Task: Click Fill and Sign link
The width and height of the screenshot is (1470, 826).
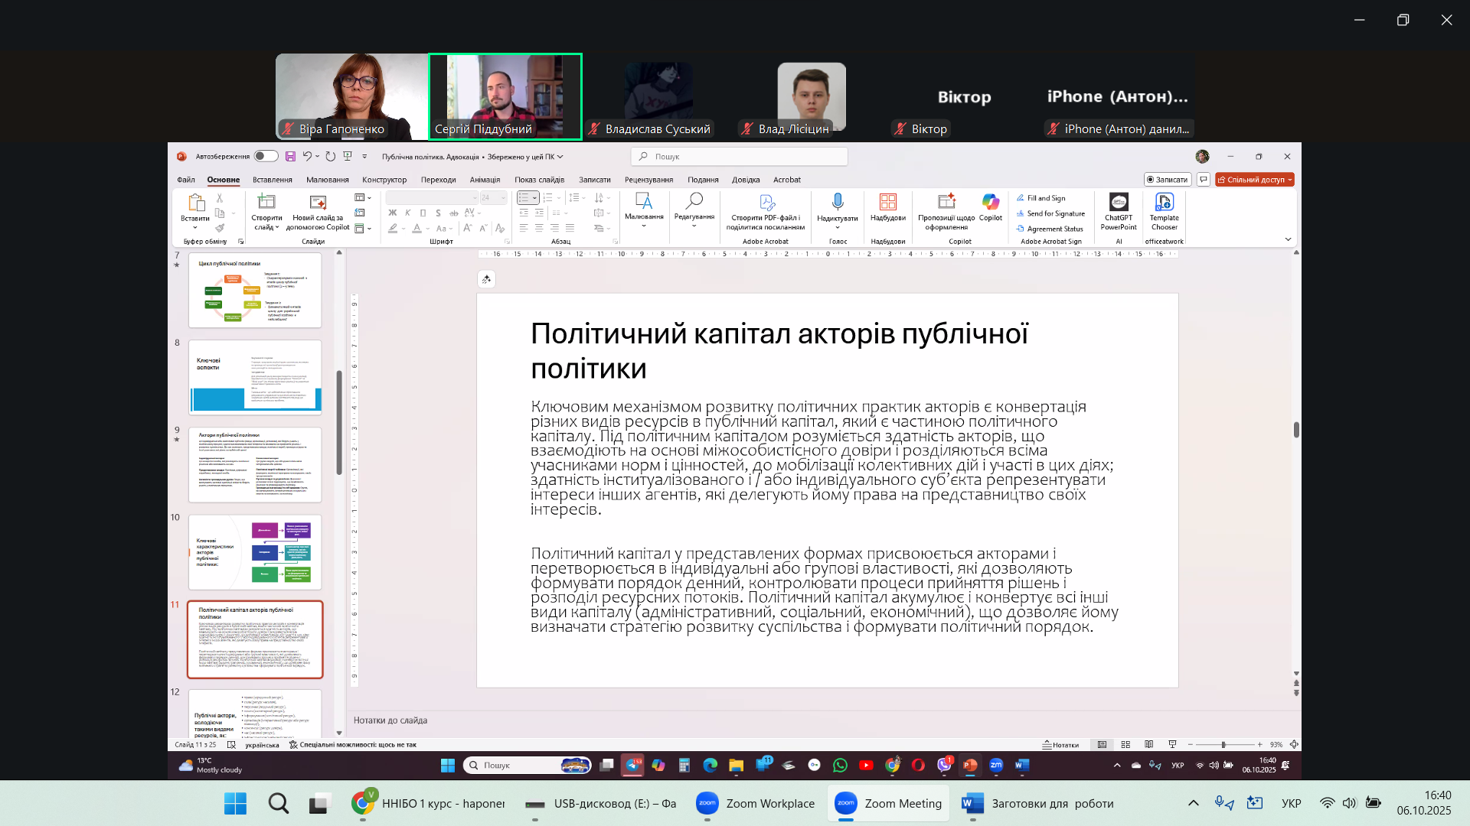Action: [1045, 198]
